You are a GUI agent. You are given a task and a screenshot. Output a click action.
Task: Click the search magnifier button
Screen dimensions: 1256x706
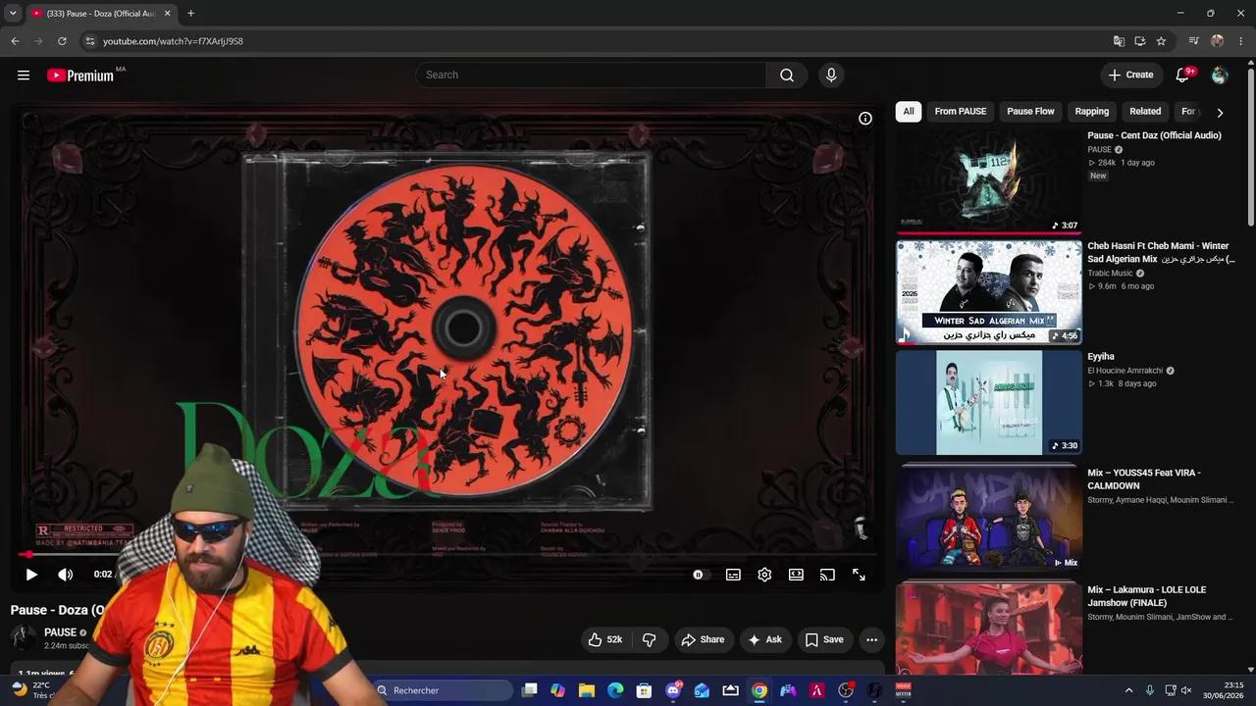pyautogui.click(x=787, y=75)
